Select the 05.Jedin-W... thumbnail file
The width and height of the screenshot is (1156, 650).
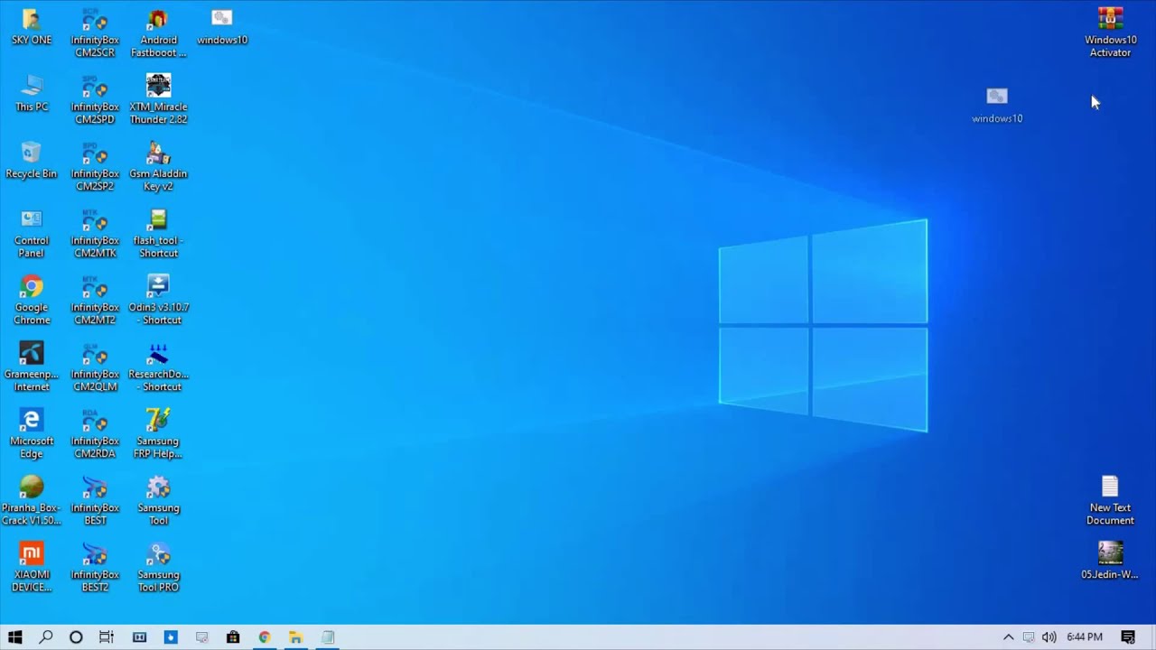pyautogui.click(x=1110, y=561)
